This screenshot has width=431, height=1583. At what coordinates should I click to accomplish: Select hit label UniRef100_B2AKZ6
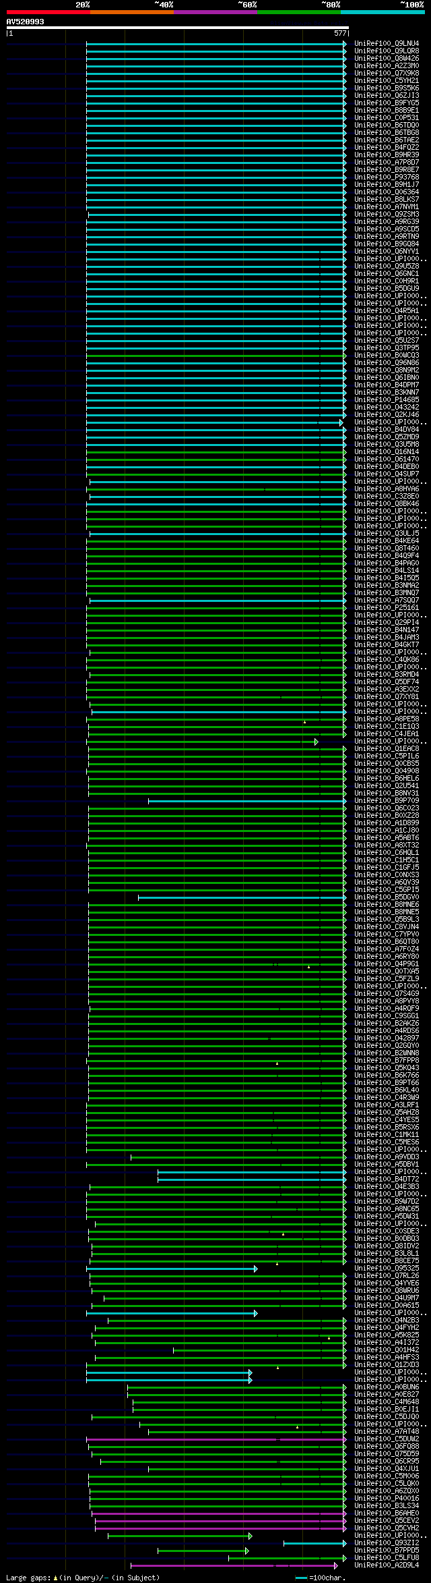point(387,1024)
